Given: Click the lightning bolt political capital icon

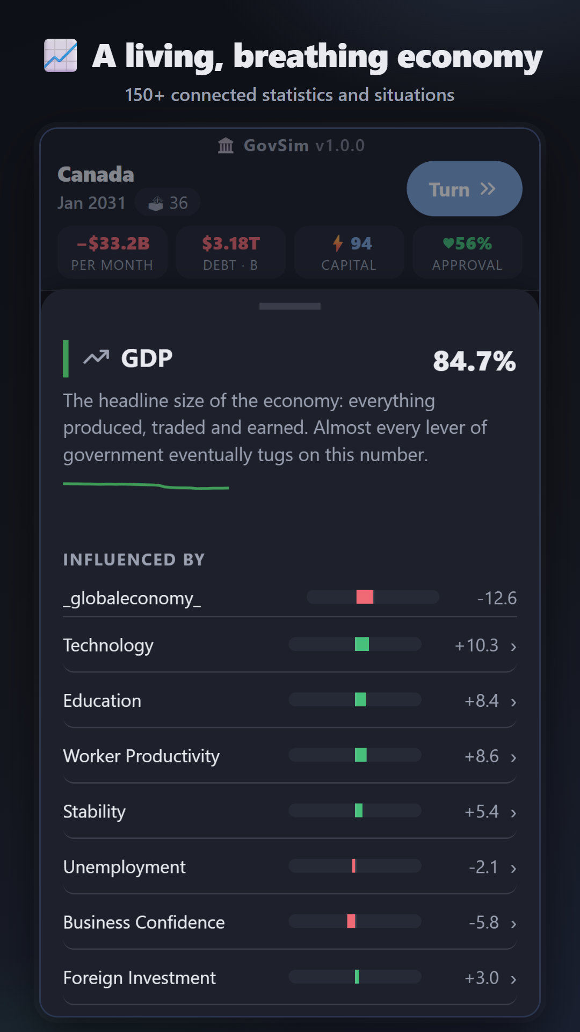Looking at the screenshot, I should point(338,243).
